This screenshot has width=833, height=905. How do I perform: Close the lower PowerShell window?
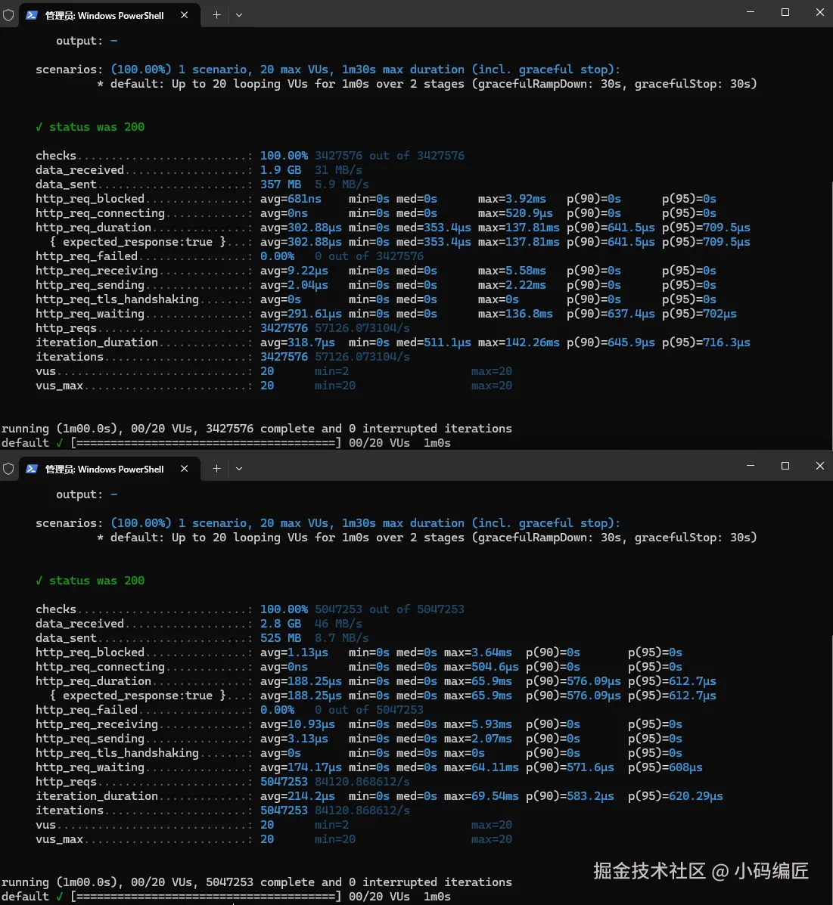tap(820, 466)
